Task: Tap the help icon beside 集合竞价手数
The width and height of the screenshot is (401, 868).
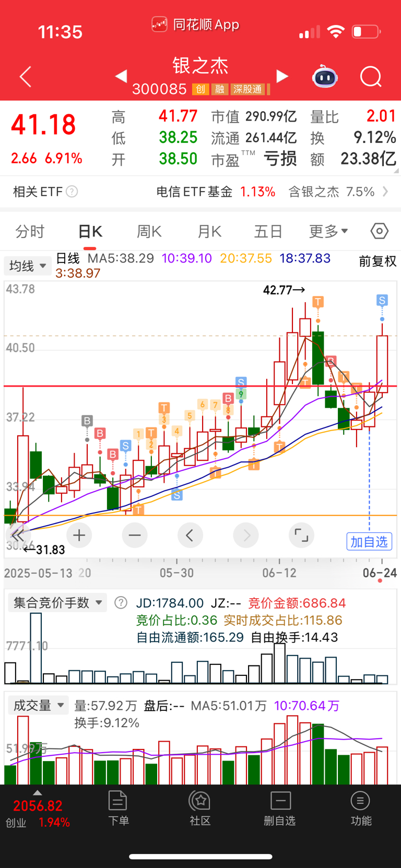Action: [x=121, y=603]
